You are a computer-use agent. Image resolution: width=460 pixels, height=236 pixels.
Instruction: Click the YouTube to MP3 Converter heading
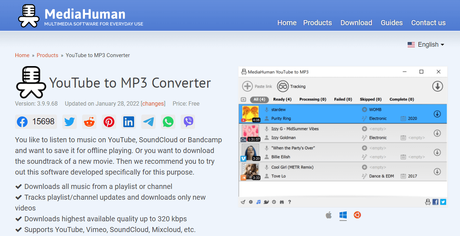click(x=130, y=83)
